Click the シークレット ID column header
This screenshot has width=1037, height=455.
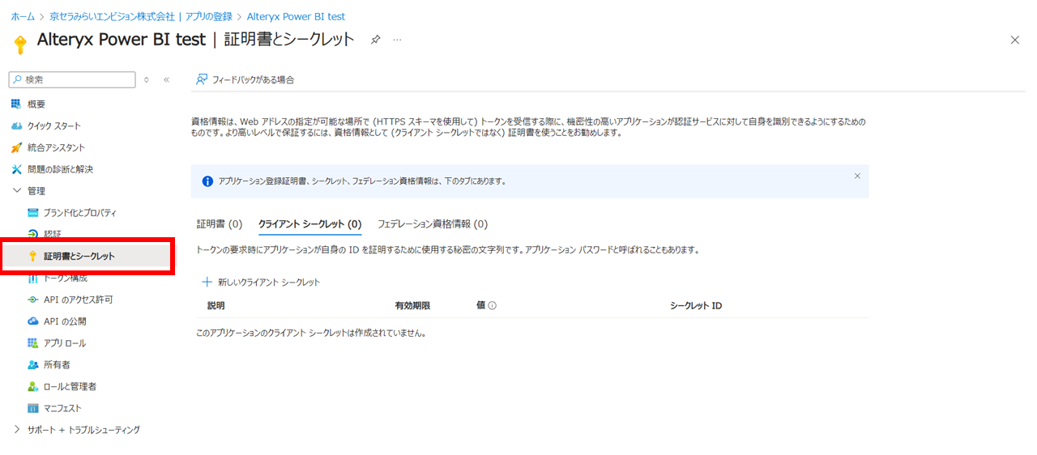click(x=696, y=306)
